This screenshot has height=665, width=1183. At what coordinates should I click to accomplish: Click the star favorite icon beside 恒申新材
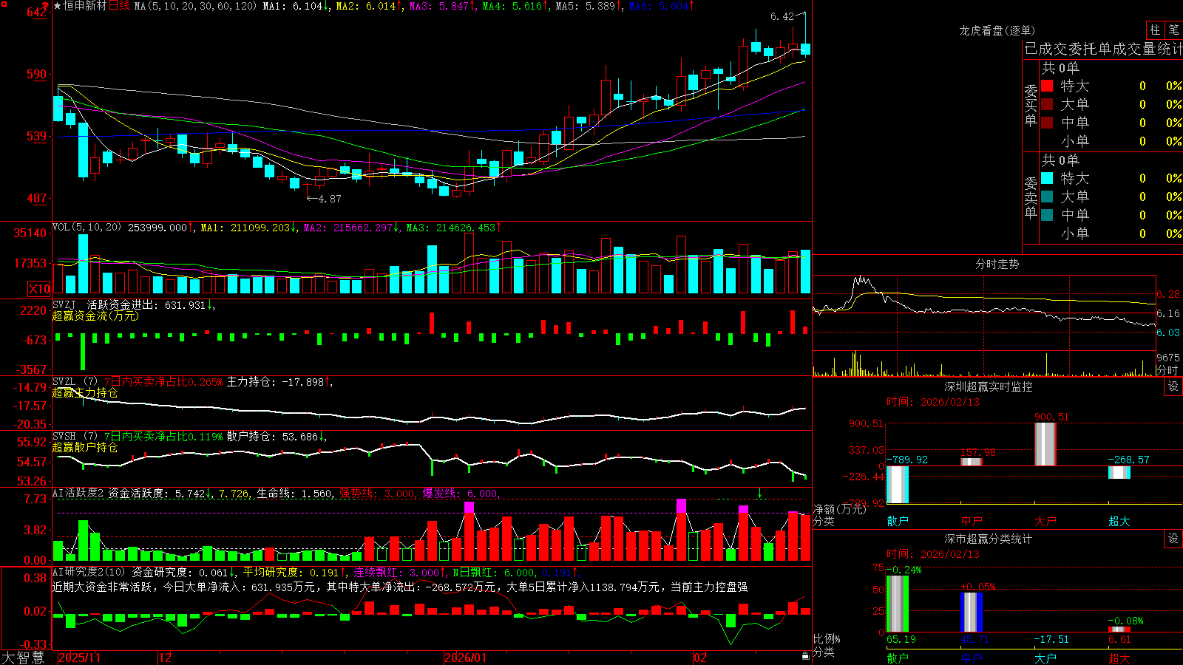(x=58, y=6)
